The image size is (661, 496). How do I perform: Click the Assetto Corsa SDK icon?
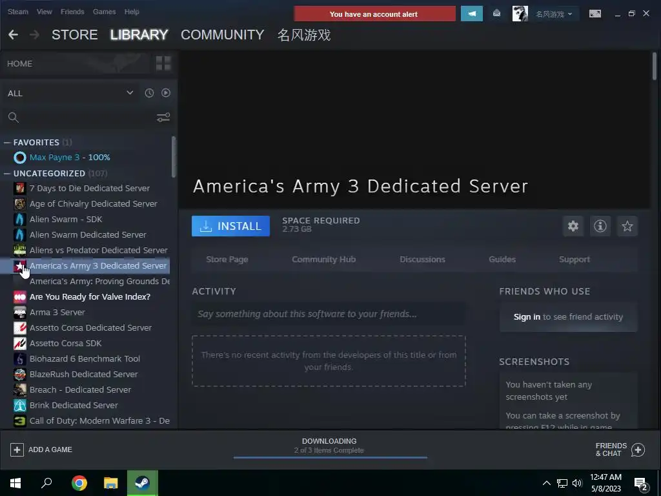(20, 344)
